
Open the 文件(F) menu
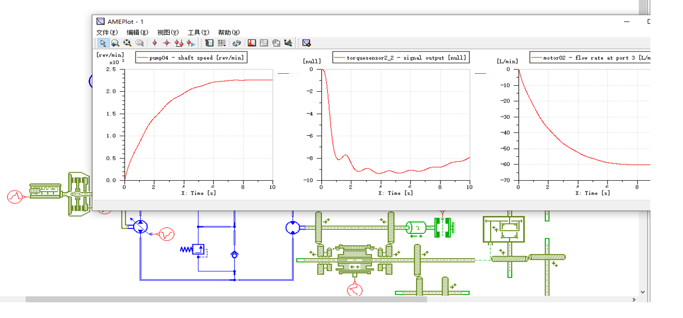point(107,33)
